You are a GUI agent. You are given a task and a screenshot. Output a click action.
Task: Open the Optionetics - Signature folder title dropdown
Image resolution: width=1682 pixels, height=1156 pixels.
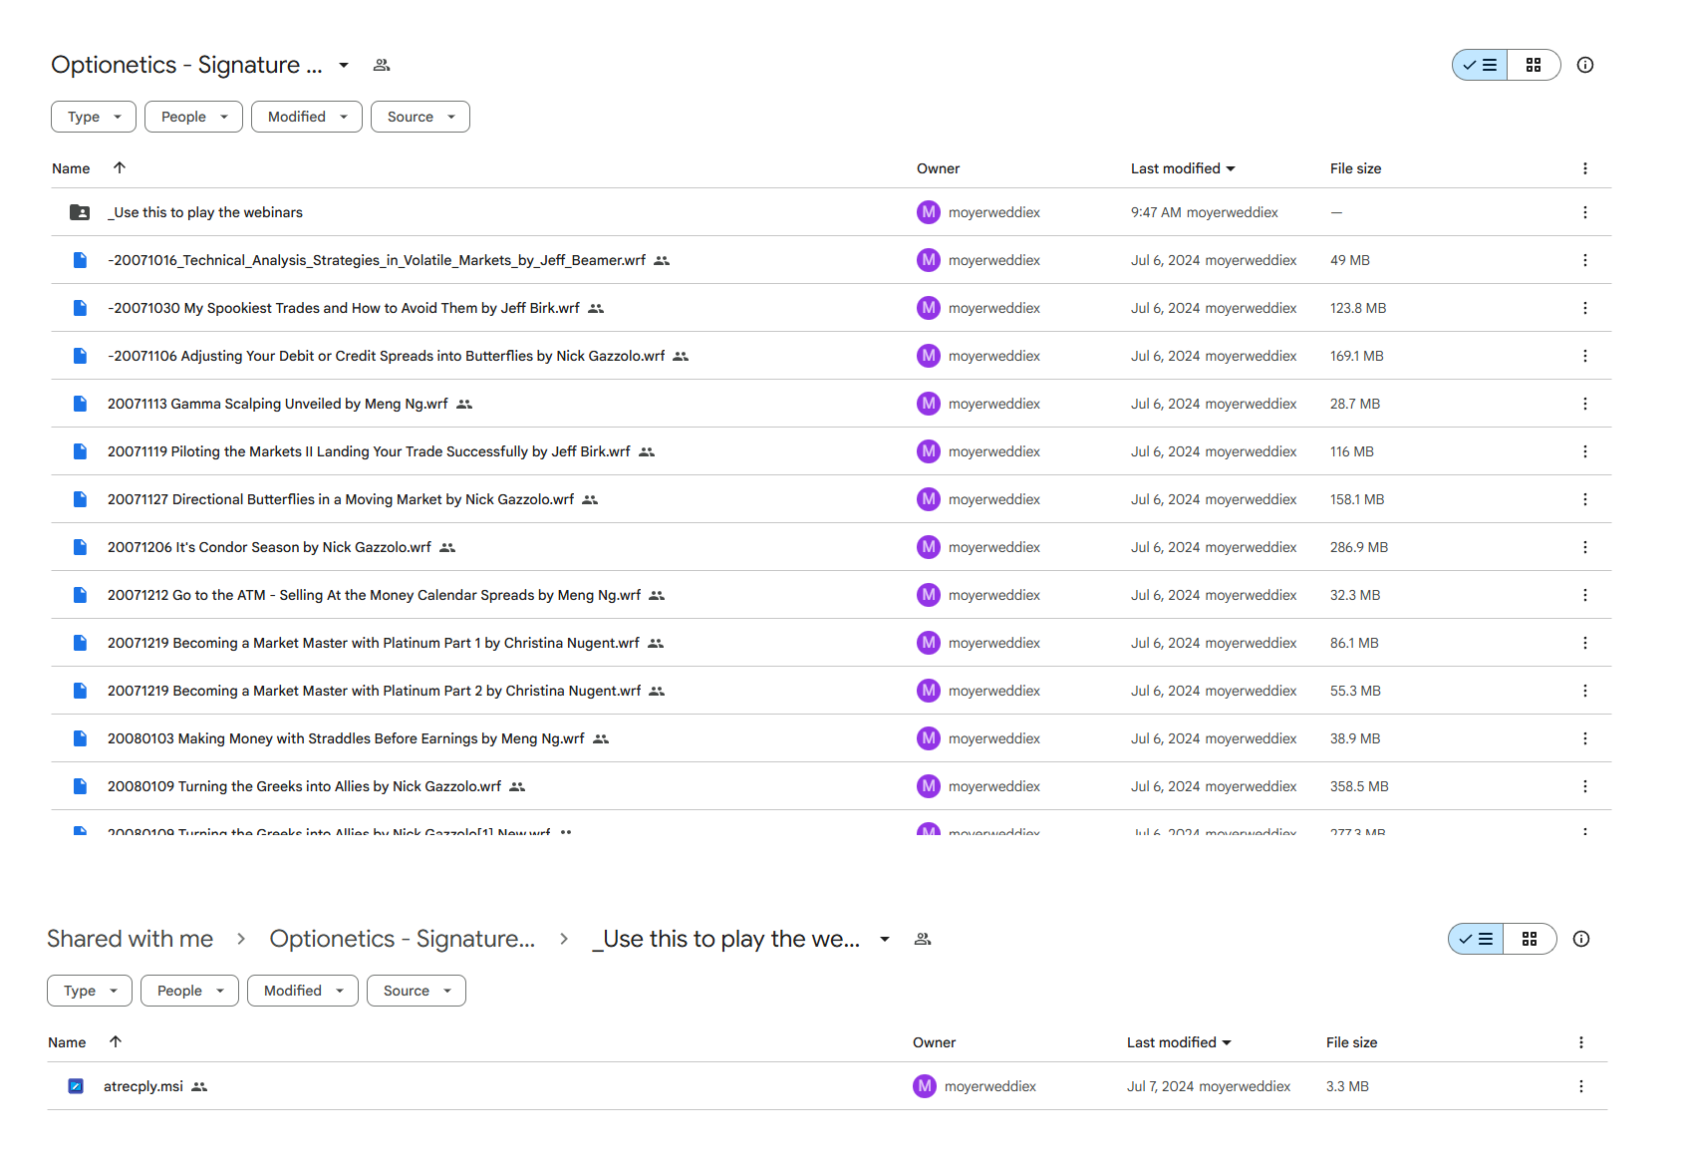pos(344,65)
